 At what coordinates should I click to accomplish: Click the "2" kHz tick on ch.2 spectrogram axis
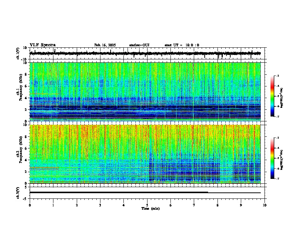coord(26,172)
